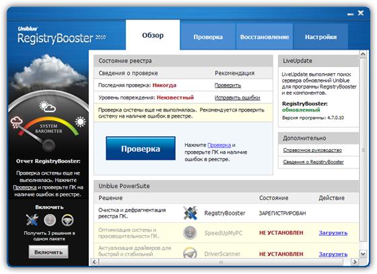This screenshot has height=274, width=377.
Task: Click НЕ УСТАНОВЛЕН status for SpeedUpMyPC
Action: pyautogui.click(x=281, y=233)
